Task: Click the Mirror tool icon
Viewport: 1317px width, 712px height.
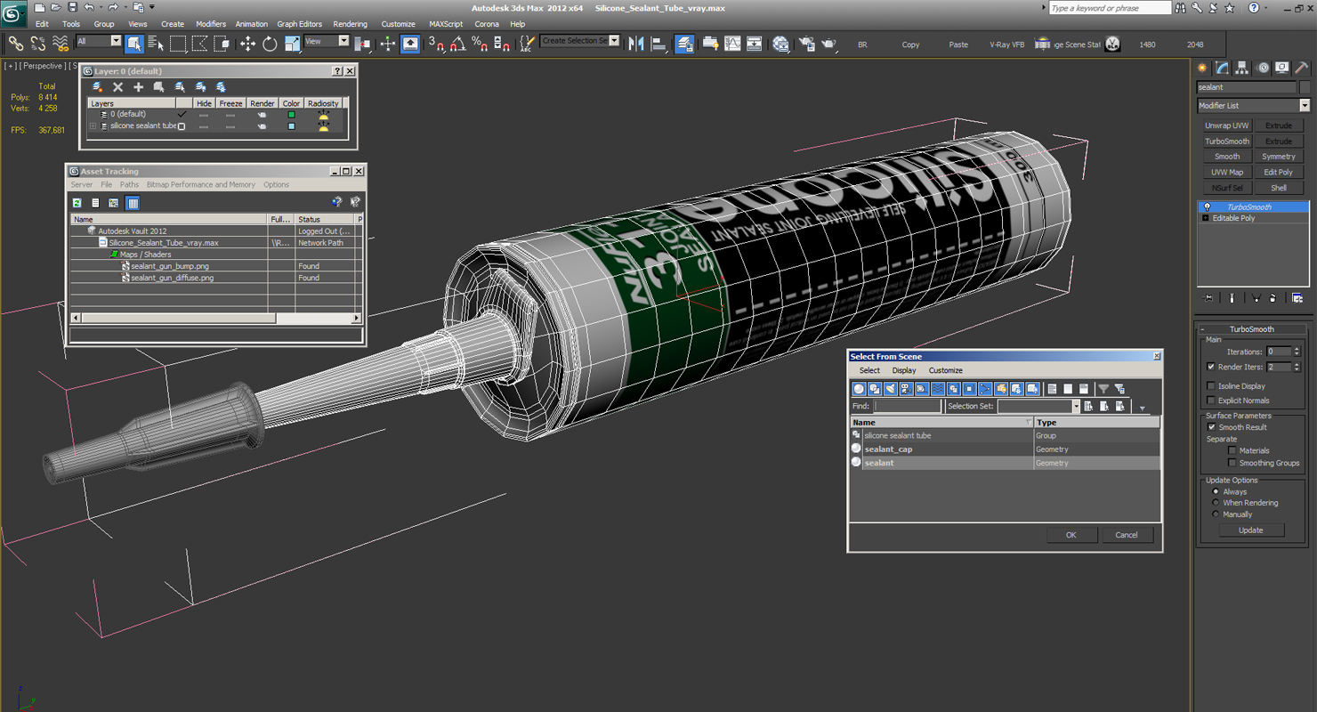Action: (x=636, y=44)
